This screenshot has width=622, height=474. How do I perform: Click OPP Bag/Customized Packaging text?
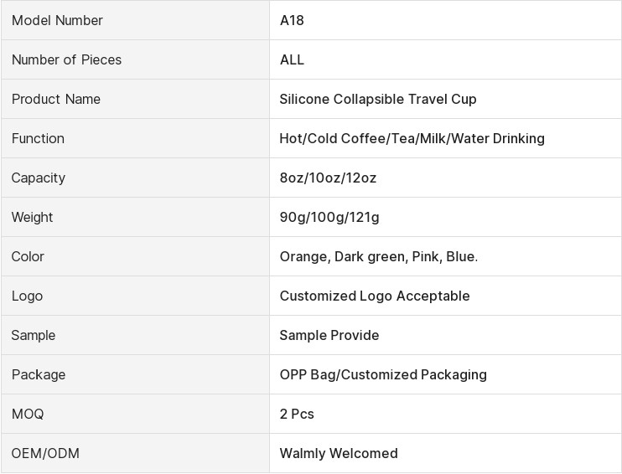[383, 374]
